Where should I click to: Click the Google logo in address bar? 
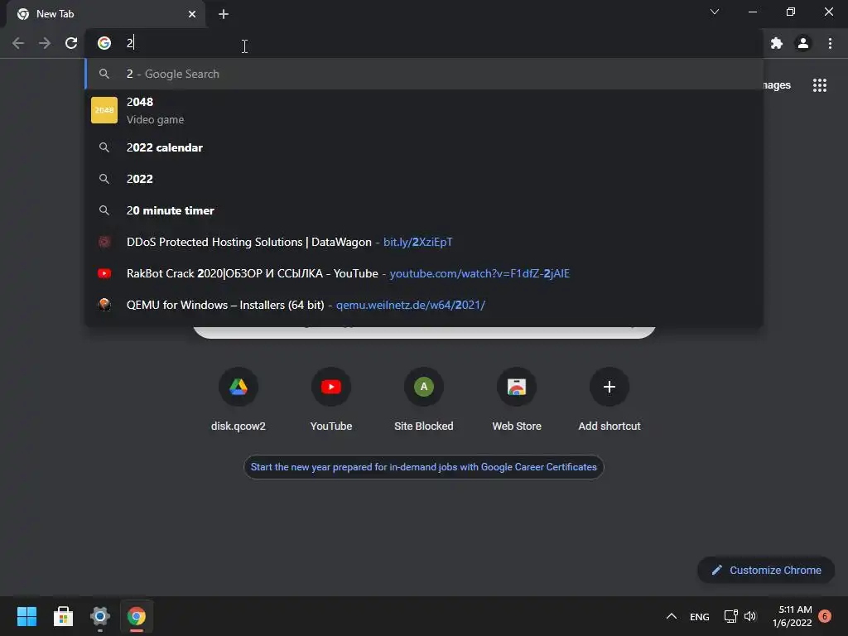(x=104, y=43)
